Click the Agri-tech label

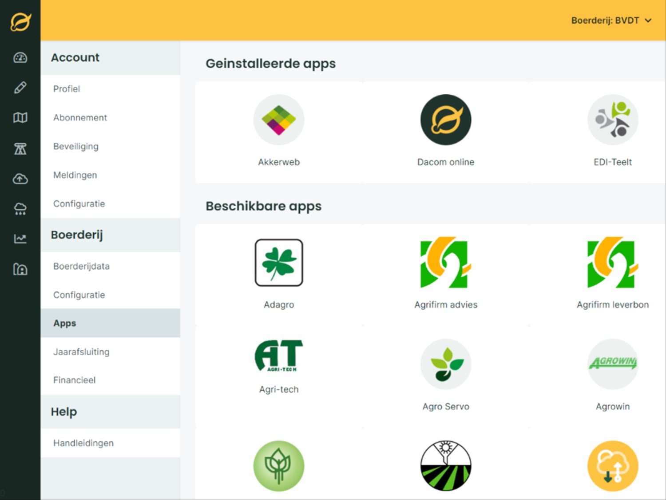point(279,390)
